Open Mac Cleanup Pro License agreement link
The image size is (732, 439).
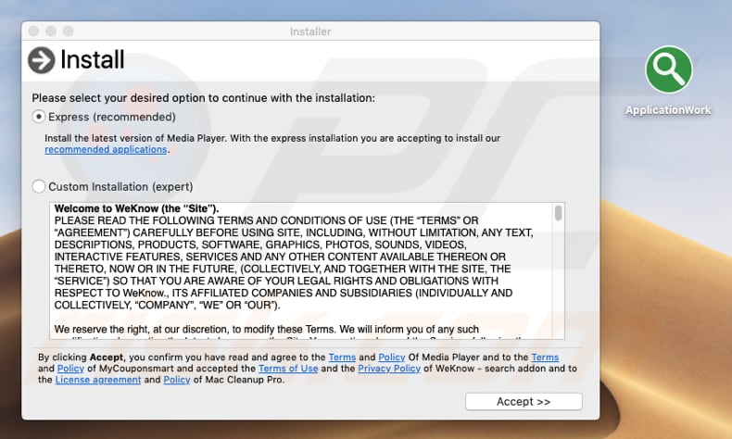point(98,380)
